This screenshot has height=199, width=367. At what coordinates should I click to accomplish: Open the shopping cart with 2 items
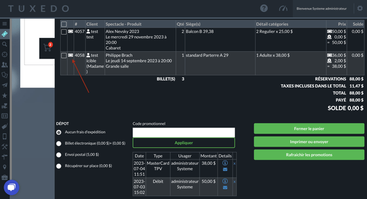pyautogui.click(x=47, y=47)
